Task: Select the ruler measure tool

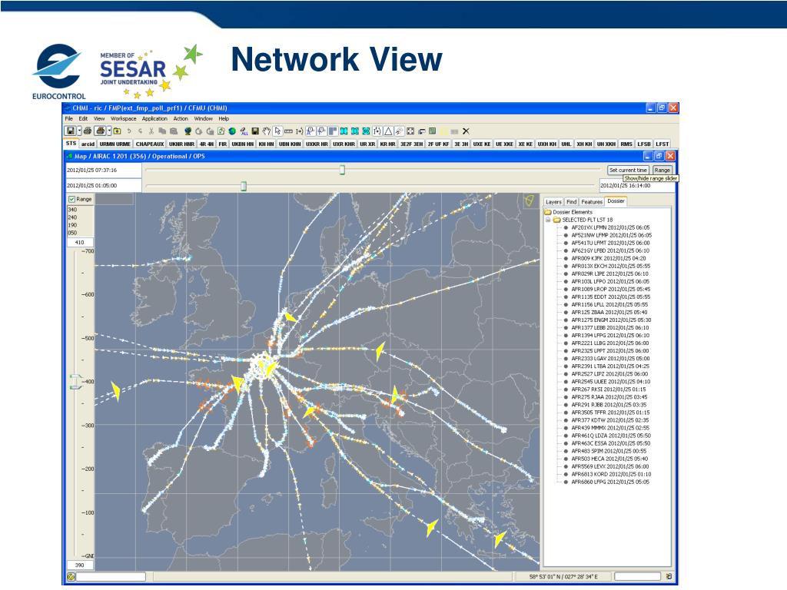Action: click(x=288, y=131)
